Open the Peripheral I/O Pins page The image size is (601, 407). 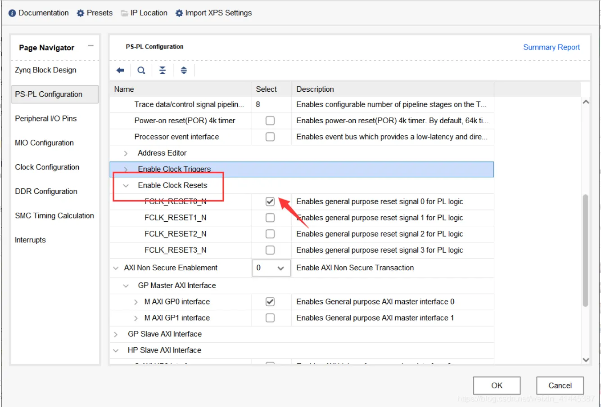coord(46,119)
